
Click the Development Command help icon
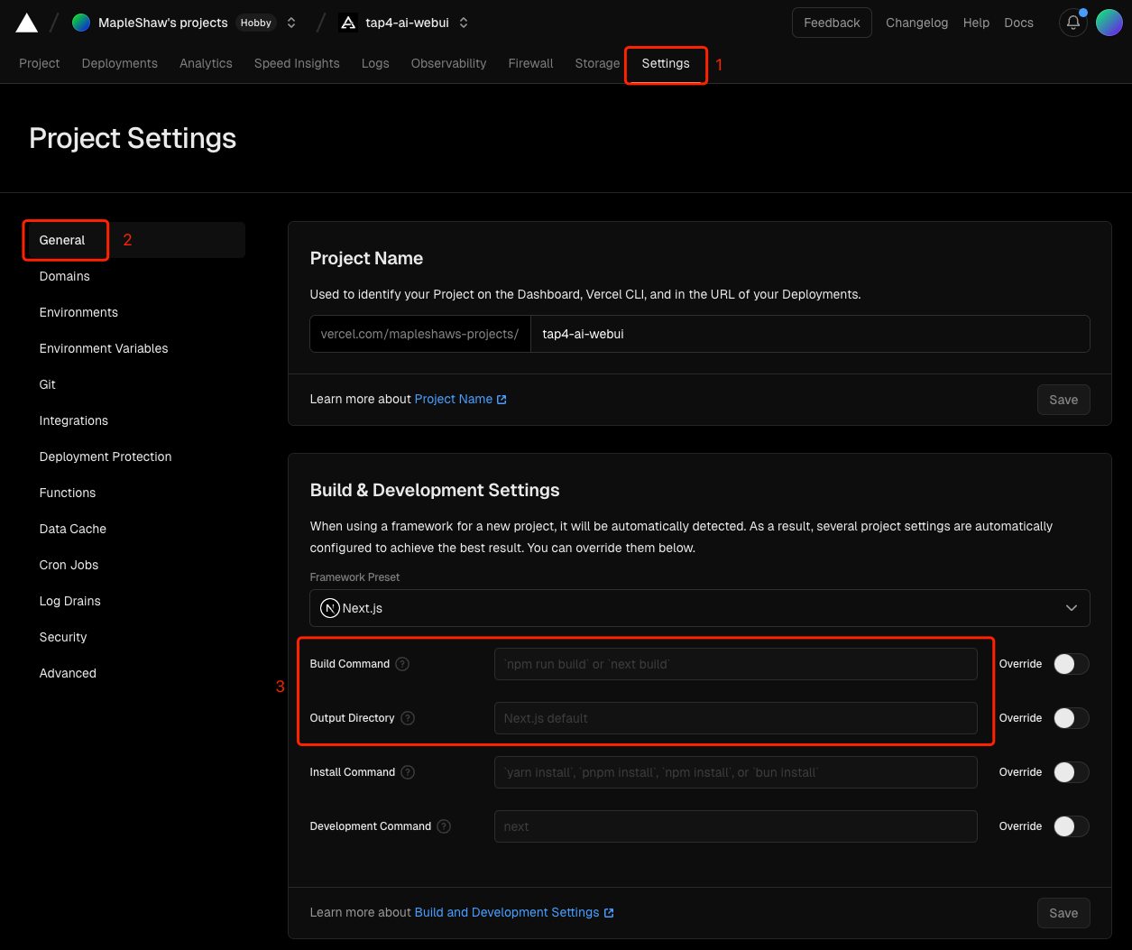(x=444, y=826)
